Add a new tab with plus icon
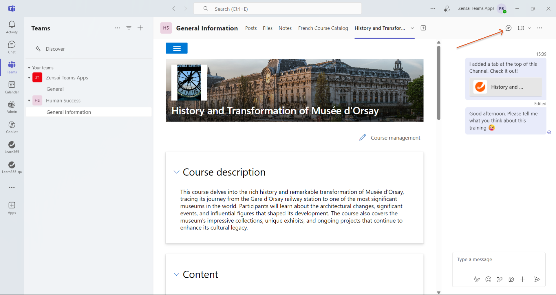This screenshot has height=295, width=556. pos(423,28)
